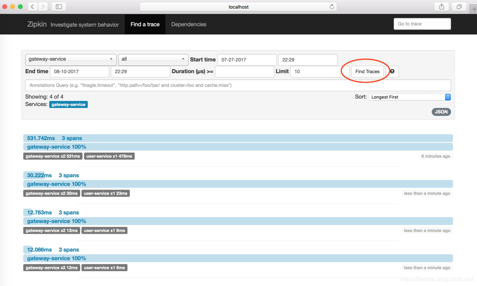Reload the page with refresh icon
The height and width of the screenshot is (286, 477).
point(332,7)
